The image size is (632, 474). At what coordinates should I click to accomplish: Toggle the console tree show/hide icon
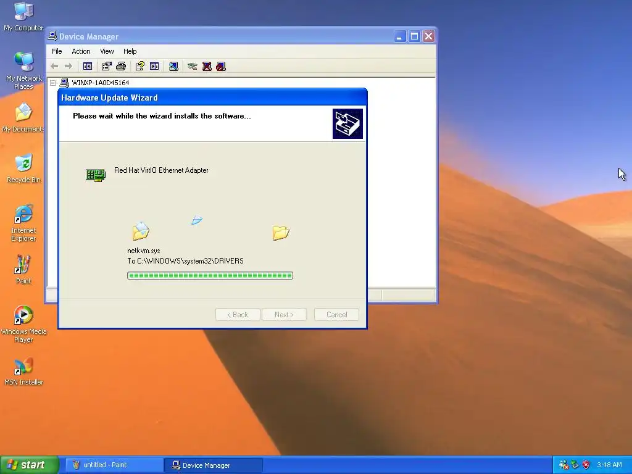coord(88,66)
